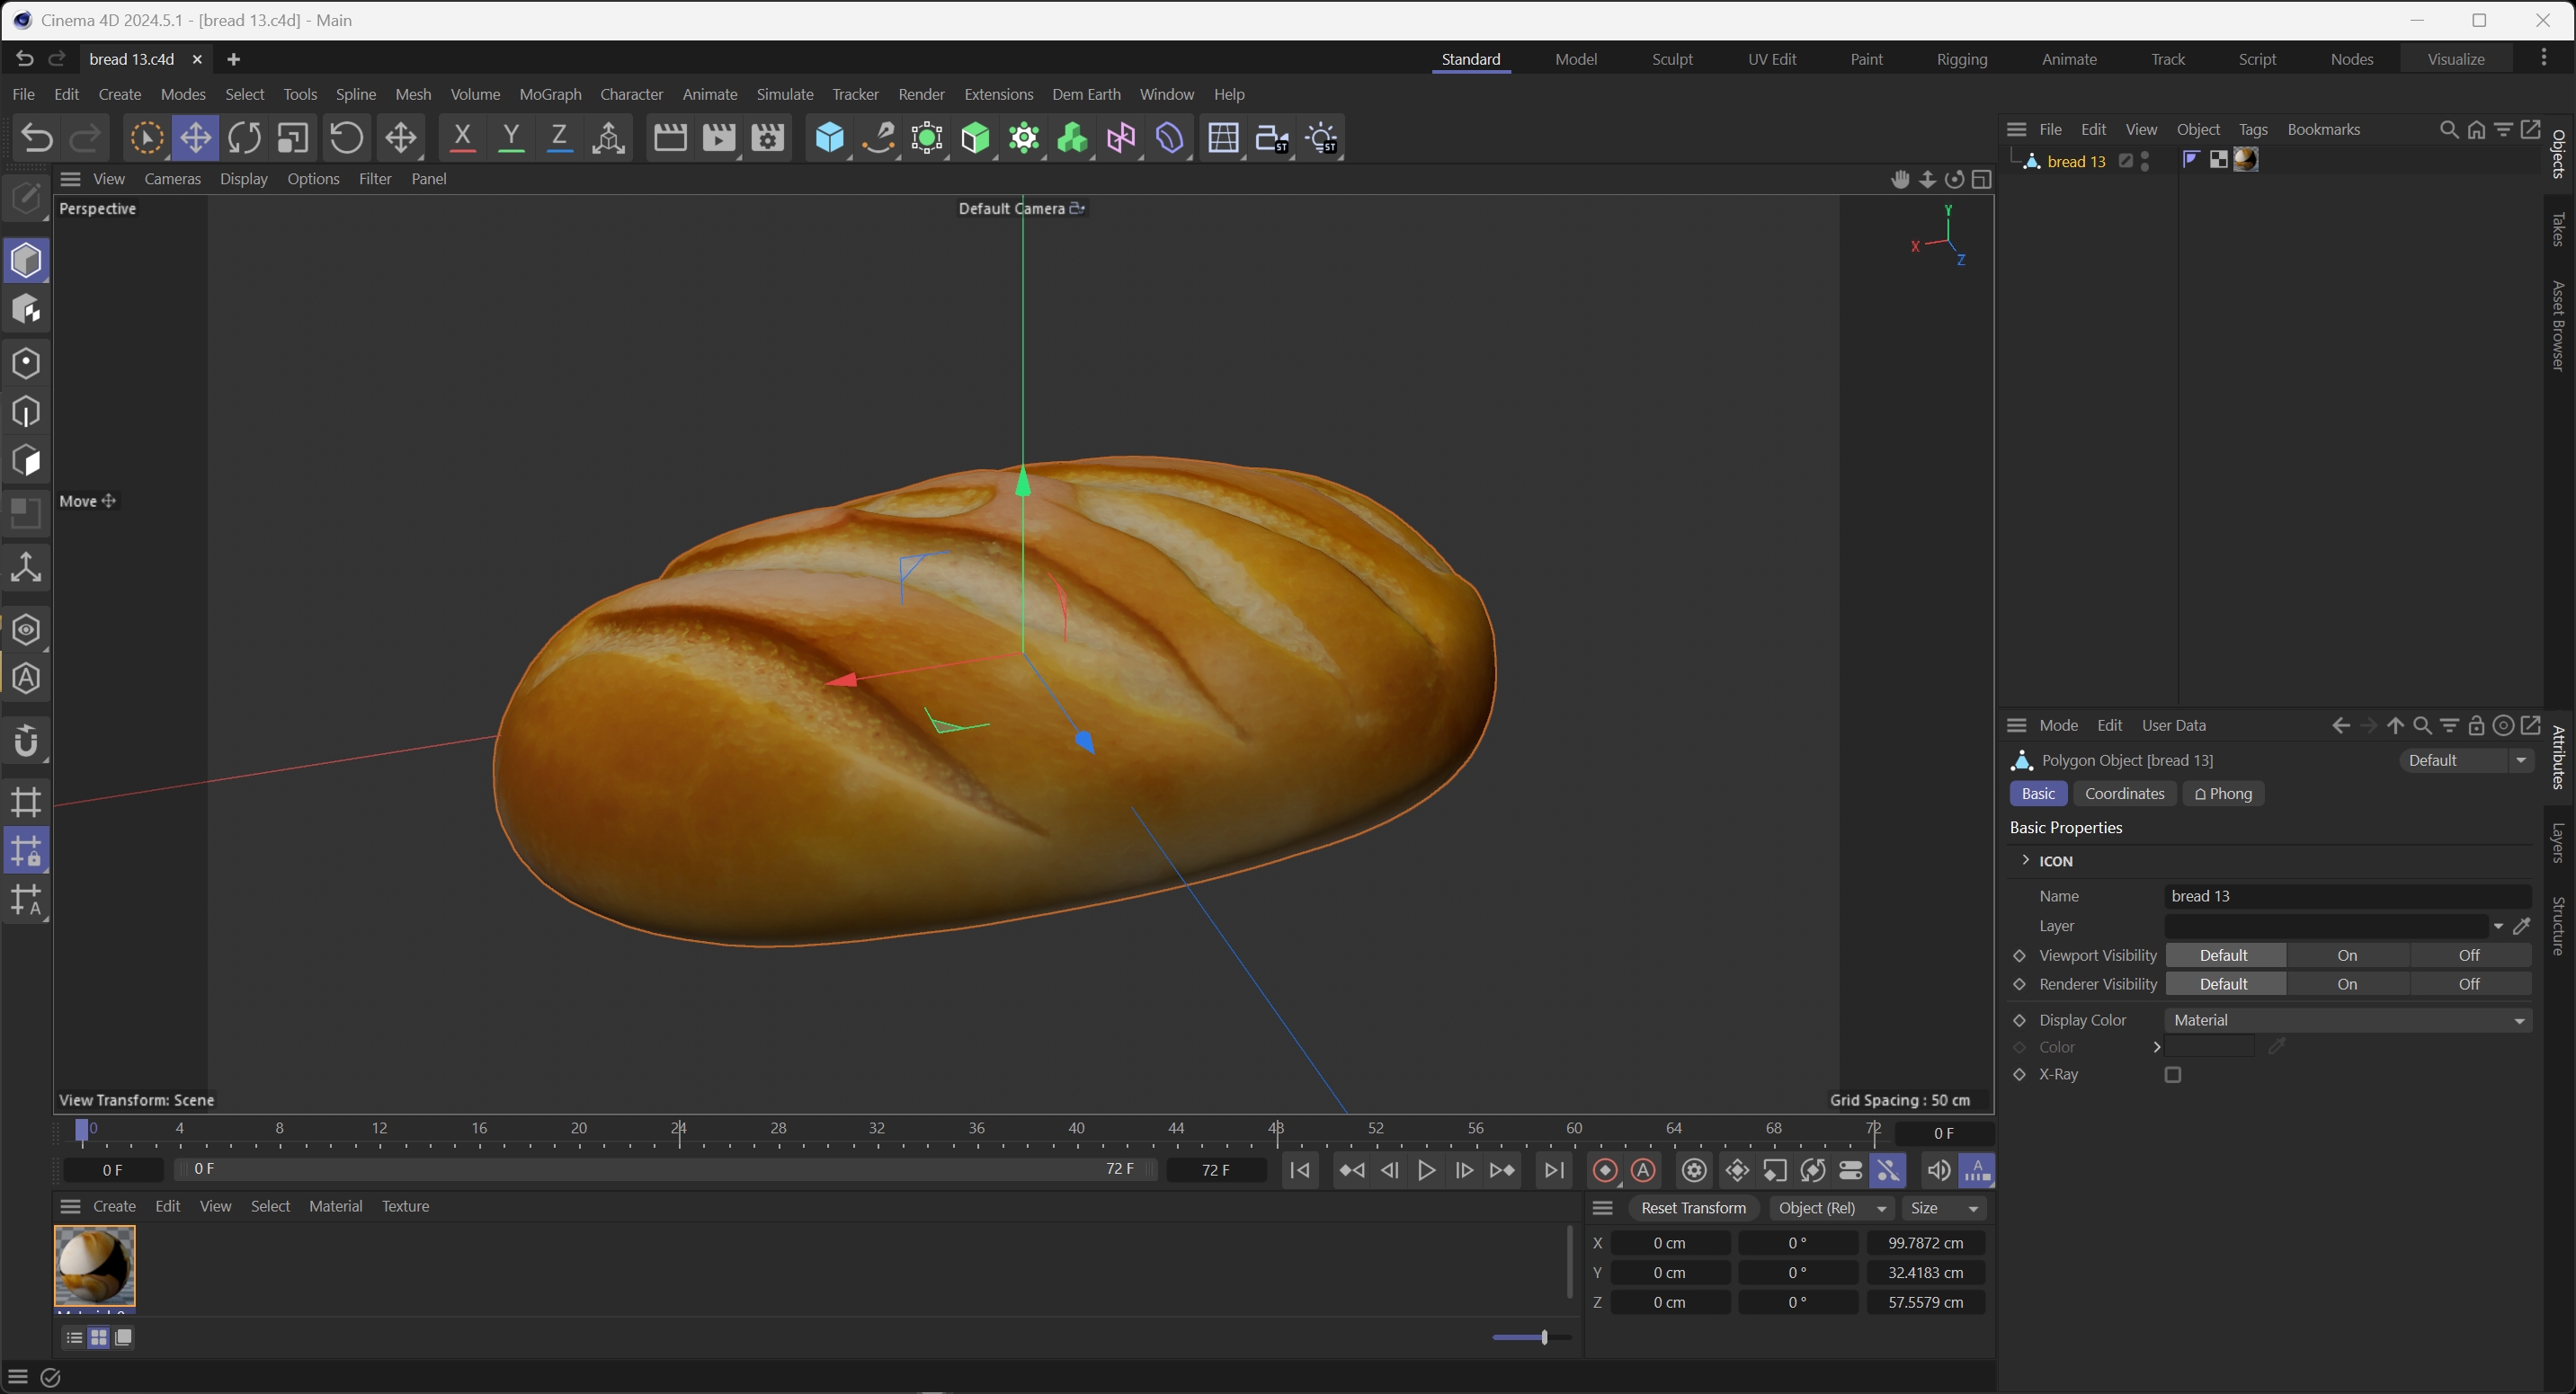2576x1394 pixels.
Task: Set Viewport Visibility to Off
Action: pyautogui.click(x=2468, y=955)
